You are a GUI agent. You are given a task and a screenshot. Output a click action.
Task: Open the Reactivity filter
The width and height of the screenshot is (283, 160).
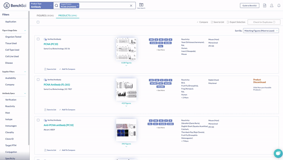coord(10,106)
